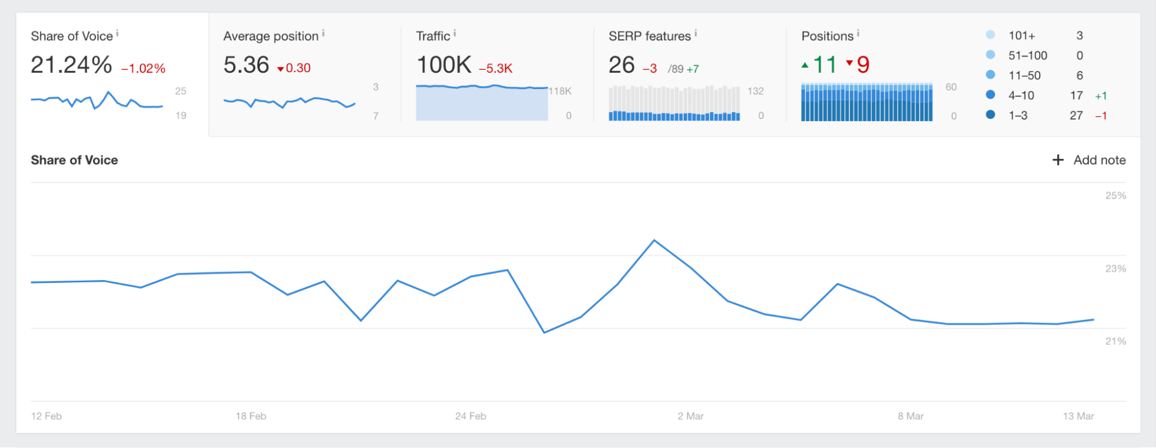Click the 4–10 positions legend label

coord(1021,95)
